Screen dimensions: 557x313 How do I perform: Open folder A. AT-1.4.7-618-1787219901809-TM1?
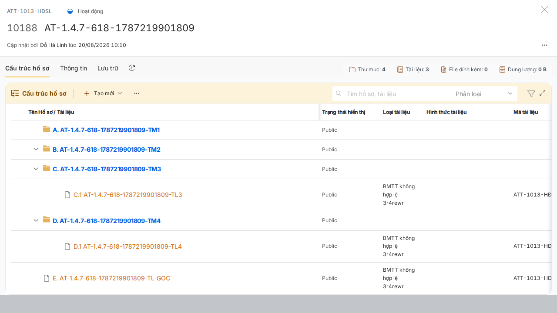click(x=106, y=130)
